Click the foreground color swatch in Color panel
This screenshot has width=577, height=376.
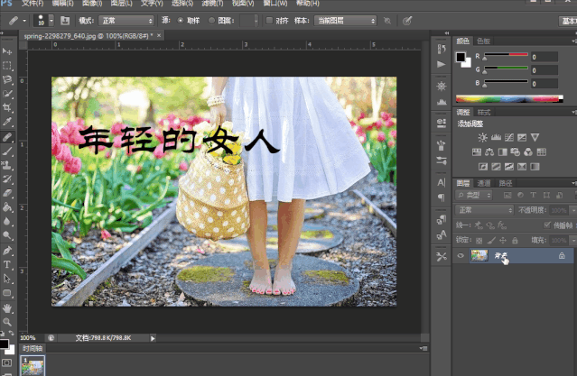461,57
